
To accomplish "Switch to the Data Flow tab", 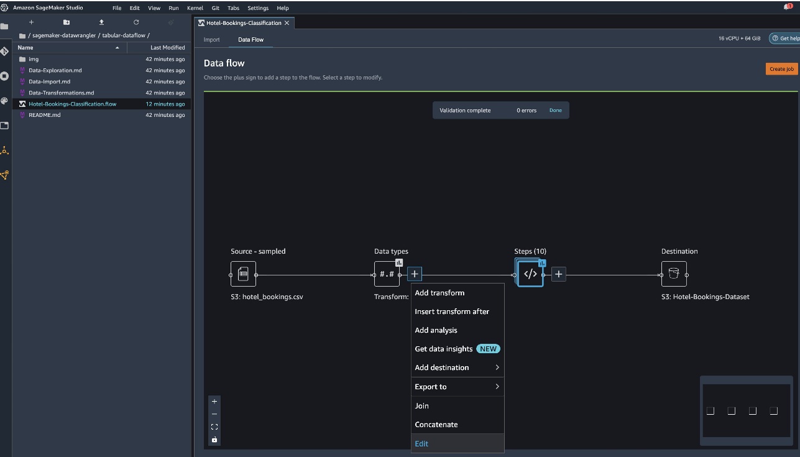I will tap(251, 39).
